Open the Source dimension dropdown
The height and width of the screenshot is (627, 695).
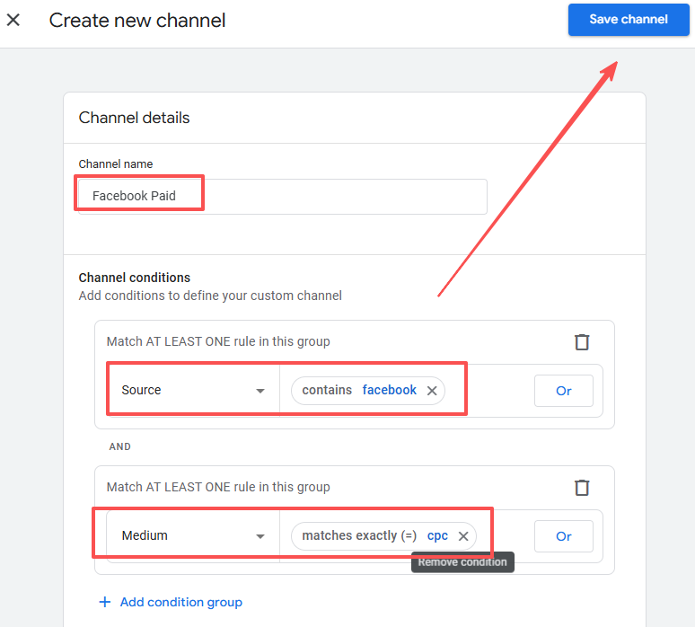point(193,390)
